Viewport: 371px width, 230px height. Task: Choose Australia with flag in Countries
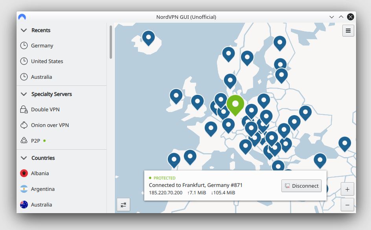pos(62,205)
